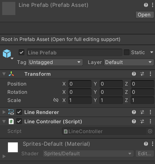The width and height of the screenshot is (155, 164).
Task: Open prefab asset header three-dot menu
Action: click(x=153, y=5)
